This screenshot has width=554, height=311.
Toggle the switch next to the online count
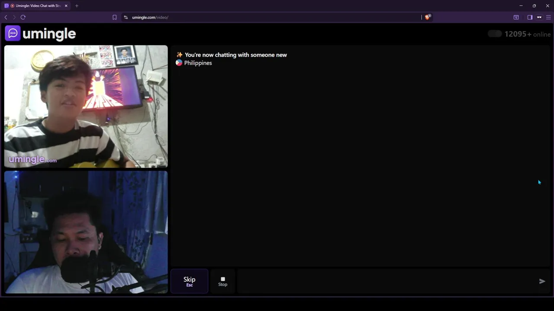[495, 34]
